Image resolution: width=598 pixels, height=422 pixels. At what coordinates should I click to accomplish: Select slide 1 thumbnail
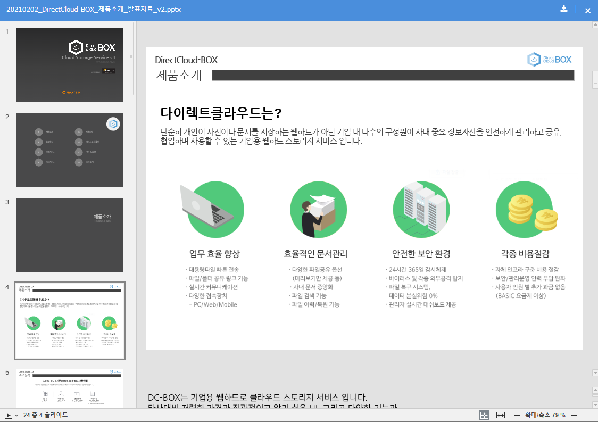tap(70, 65)
